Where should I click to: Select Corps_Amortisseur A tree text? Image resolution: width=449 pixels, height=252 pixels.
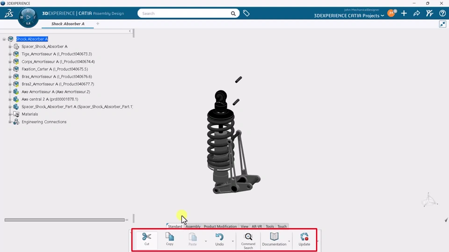[x=58, y=62]
